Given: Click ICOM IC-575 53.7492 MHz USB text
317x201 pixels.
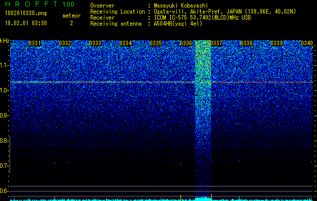Looking at the screenshot, I should 202,18.
